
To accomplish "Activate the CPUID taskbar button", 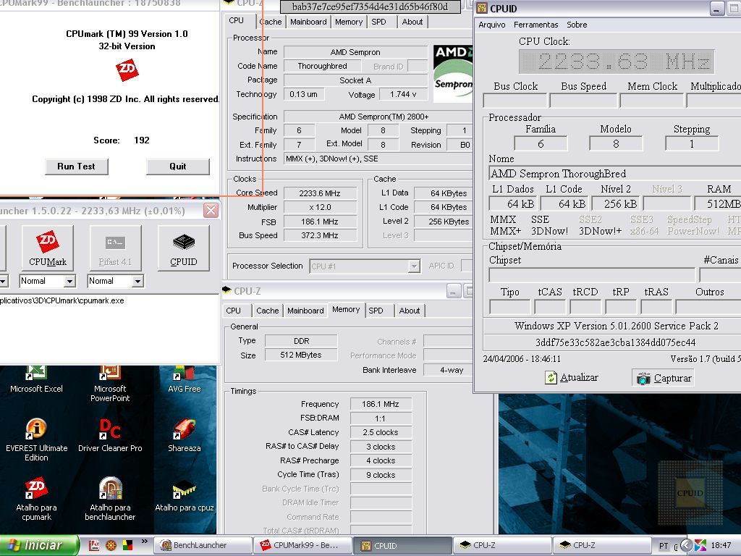I will point(403,546).
